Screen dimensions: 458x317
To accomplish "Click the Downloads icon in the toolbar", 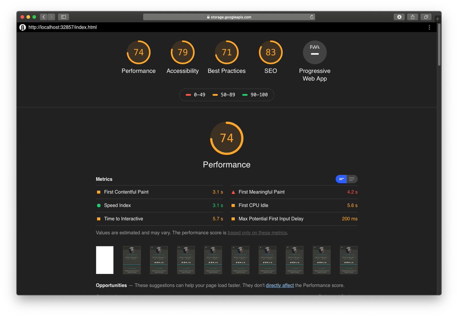I will point(399,17).
